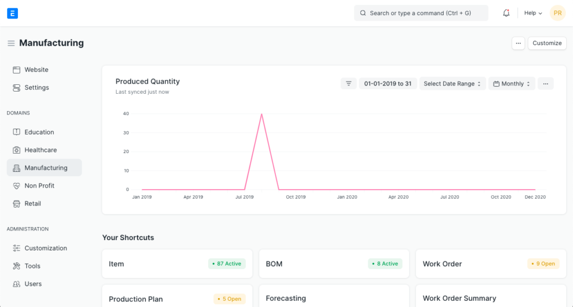Open the Item shortcut with 87 Active
Viewport: 573px width, 307px height.
[116, 264]
